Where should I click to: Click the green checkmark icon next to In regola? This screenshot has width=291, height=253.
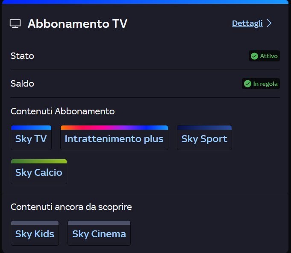[247, 84]
